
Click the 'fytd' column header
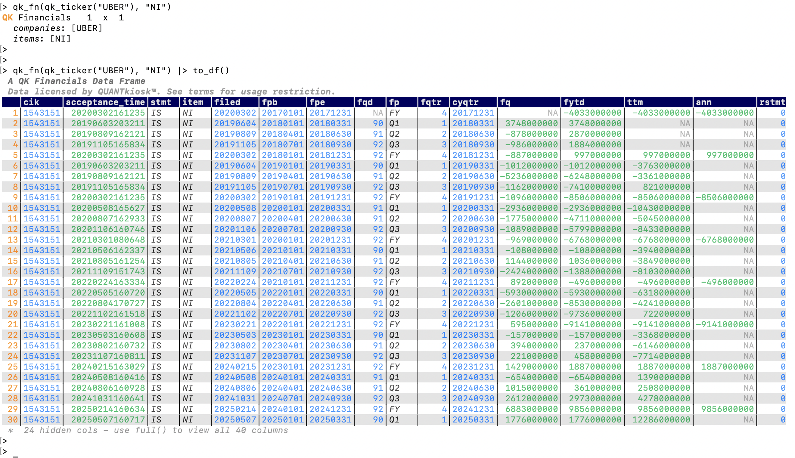574,102
